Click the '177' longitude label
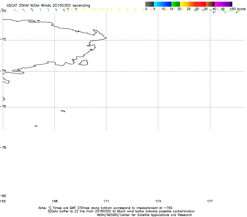The image size is (247, 217). pos(210,201)
